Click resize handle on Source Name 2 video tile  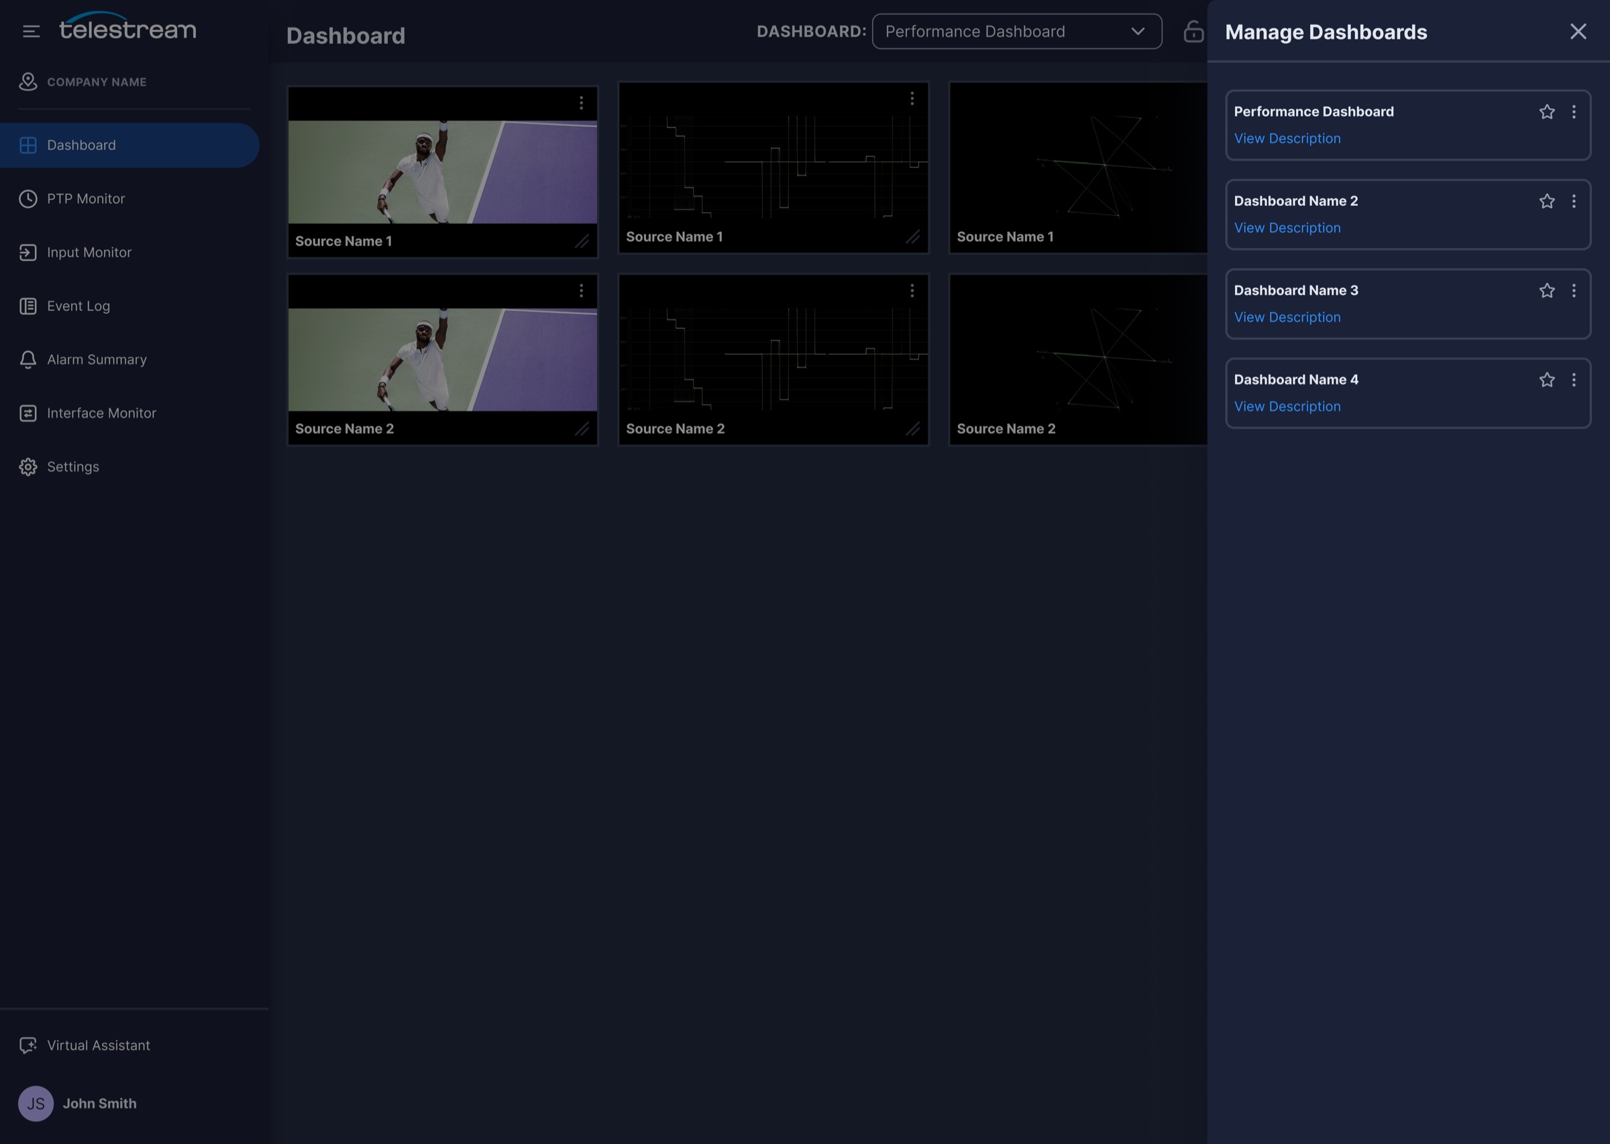tap(582, 429)
